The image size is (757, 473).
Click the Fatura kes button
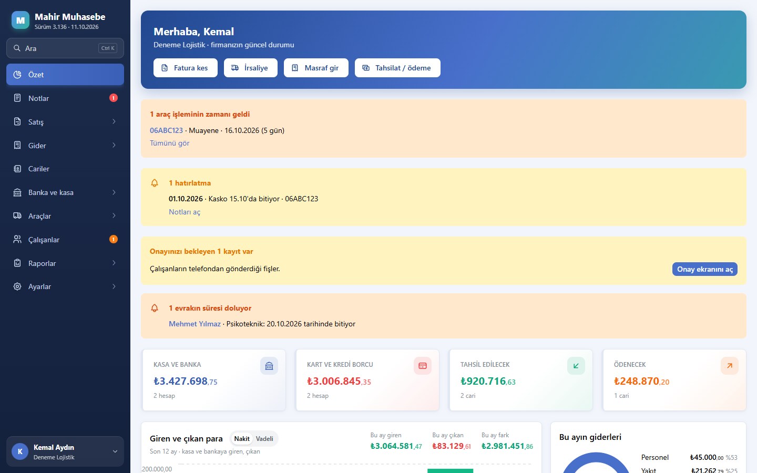pos(186,68)
